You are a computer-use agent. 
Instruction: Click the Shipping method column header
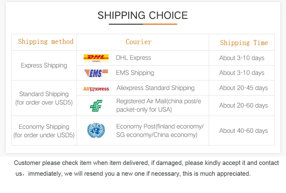[x=46, y=42]
